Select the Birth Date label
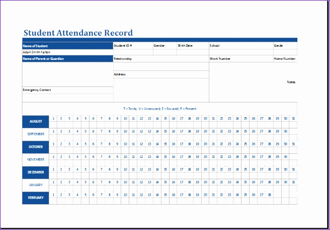The height and width of the screenshot is (230, 330). click(185, 45)
